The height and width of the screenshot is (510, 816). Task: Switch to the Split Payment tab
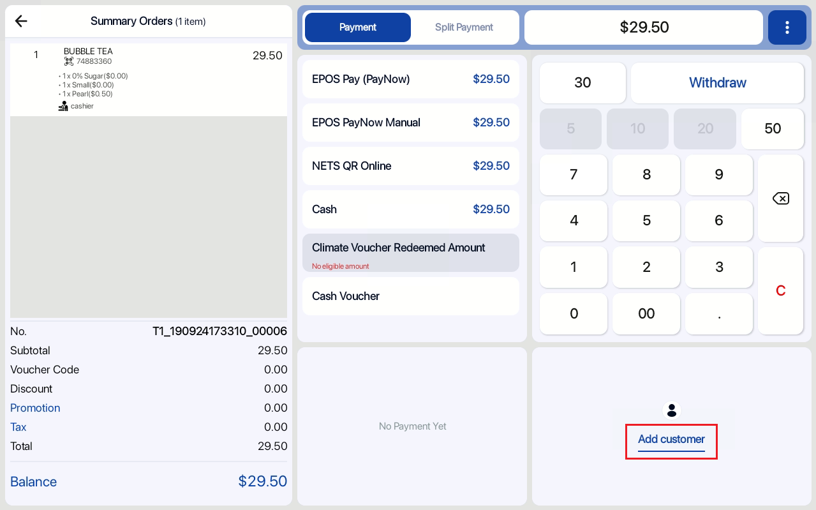pos(464,27)
